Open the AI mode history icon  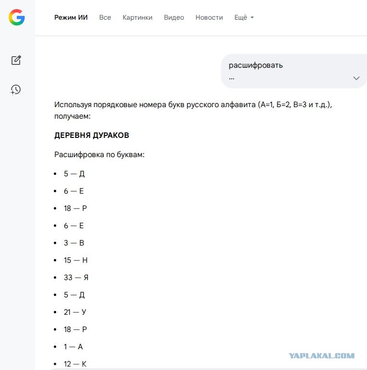point(16,90)
